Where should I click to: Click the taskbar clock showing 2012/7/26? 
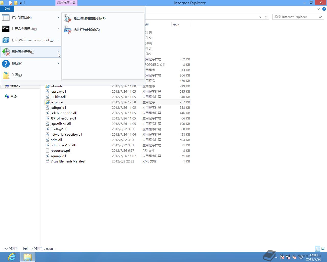(x=313, y=257)
